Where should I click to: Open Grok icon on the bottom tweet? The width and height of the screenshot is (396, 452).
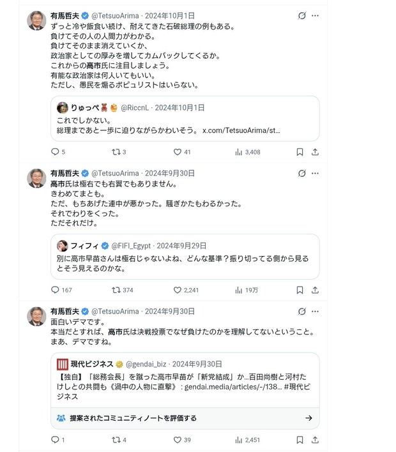point(301,312)
